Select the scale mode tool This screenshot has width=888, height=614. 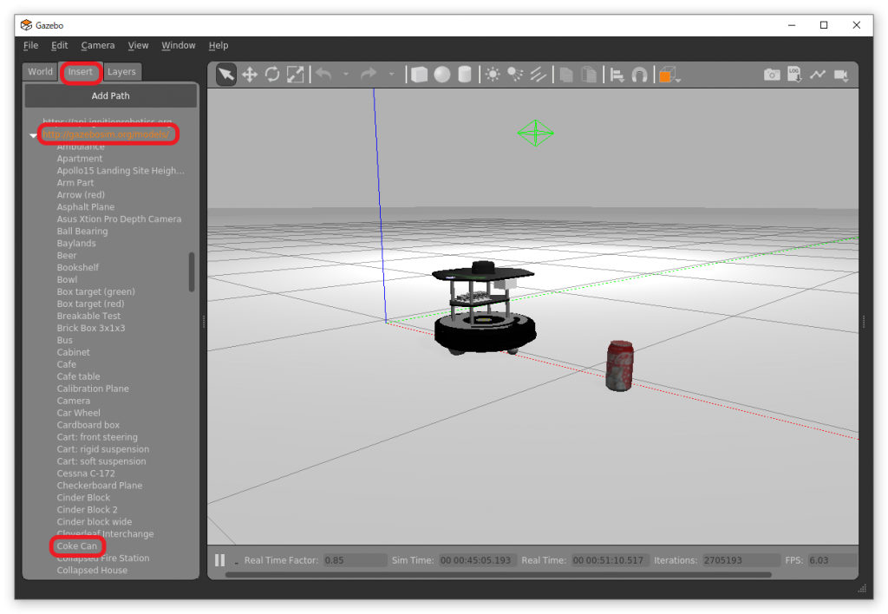point(295,75)
